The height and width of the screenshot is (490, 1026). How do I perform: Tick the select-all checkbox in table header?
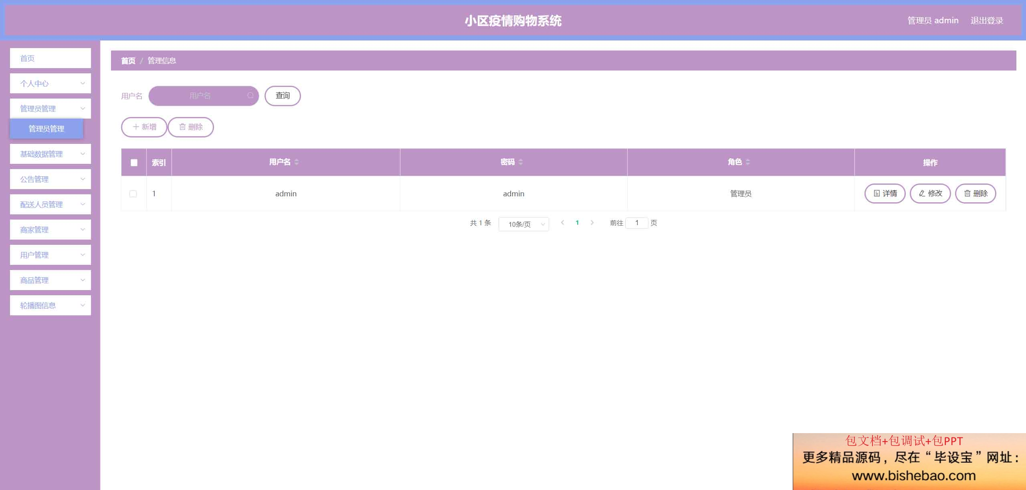pos(134,163)
